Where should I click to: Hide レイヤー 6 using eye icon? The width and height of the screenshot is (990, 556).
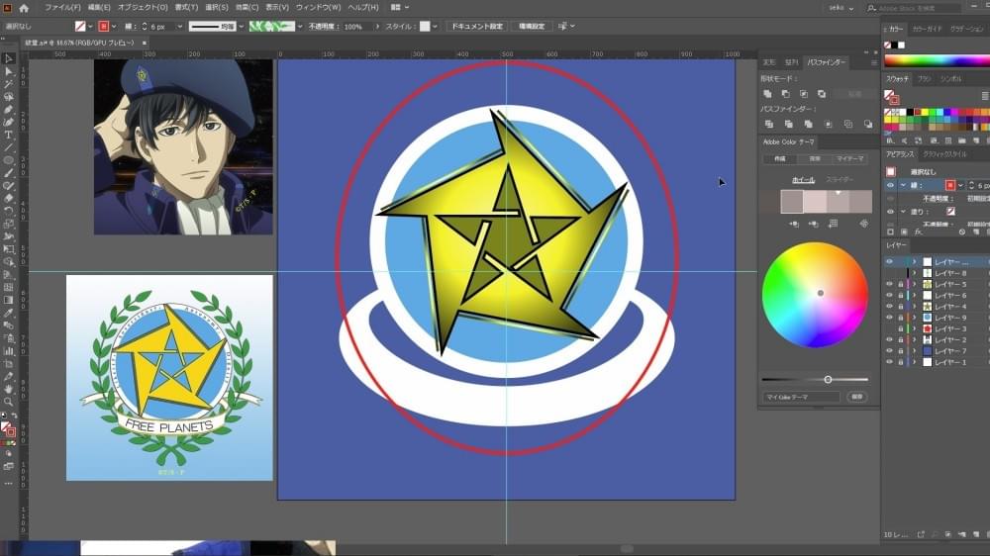(890, 296)
